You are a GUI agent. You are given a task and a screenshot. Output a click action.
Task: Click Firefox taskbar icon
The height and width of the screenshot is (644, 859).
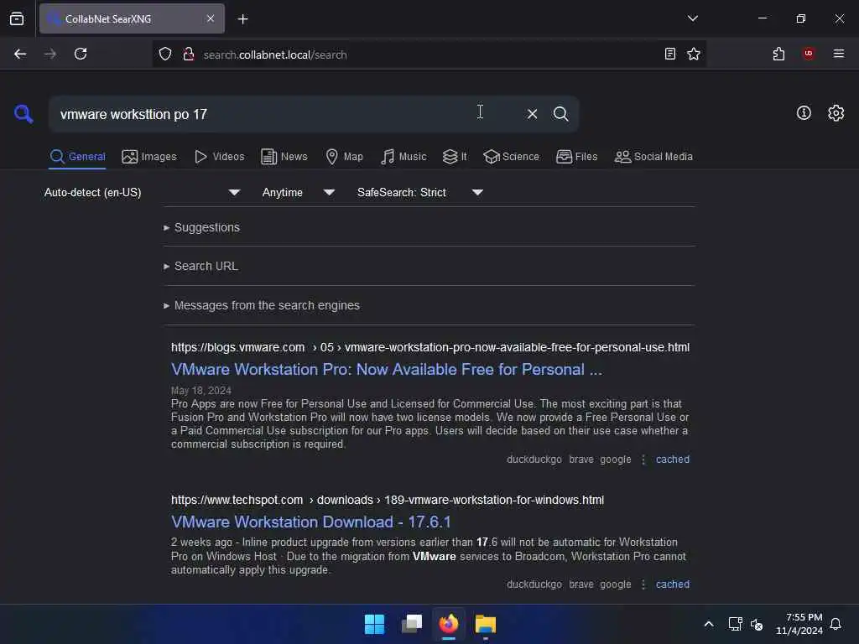coord(449,624)
